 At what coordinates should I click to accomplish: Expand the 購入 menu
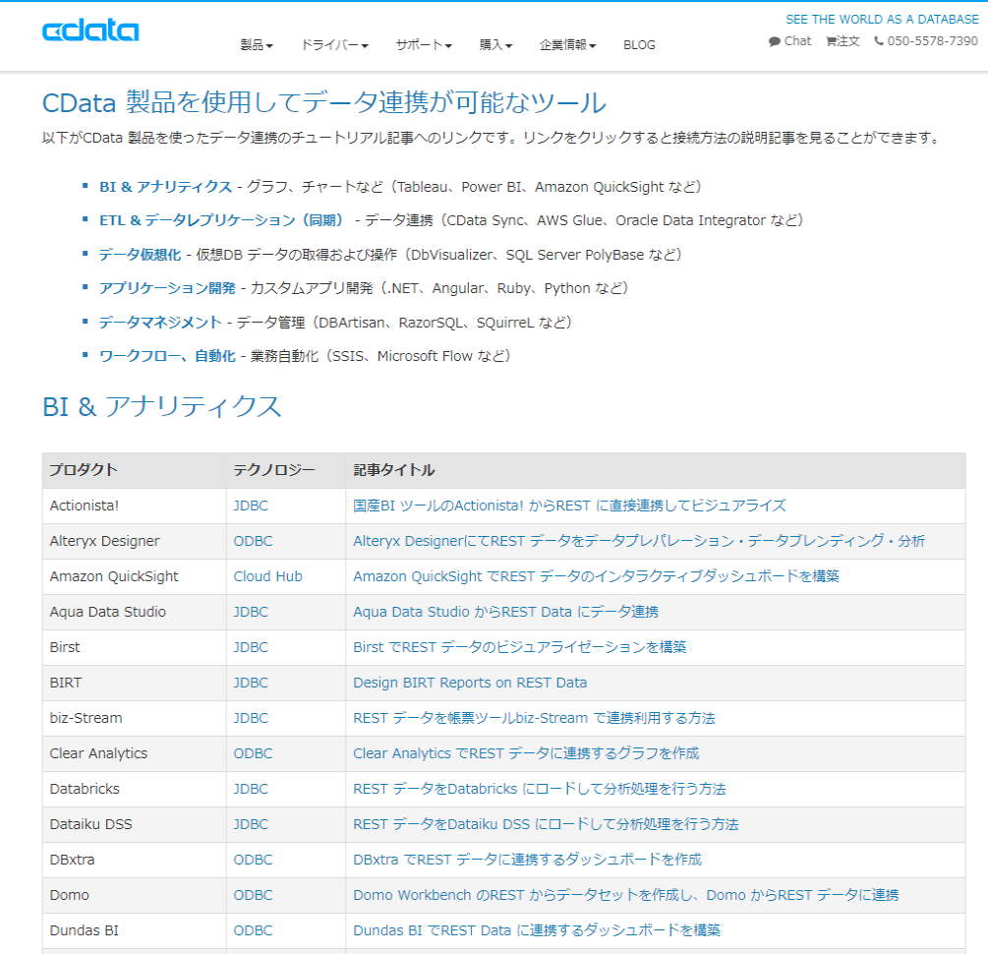(x=495, y=45)
